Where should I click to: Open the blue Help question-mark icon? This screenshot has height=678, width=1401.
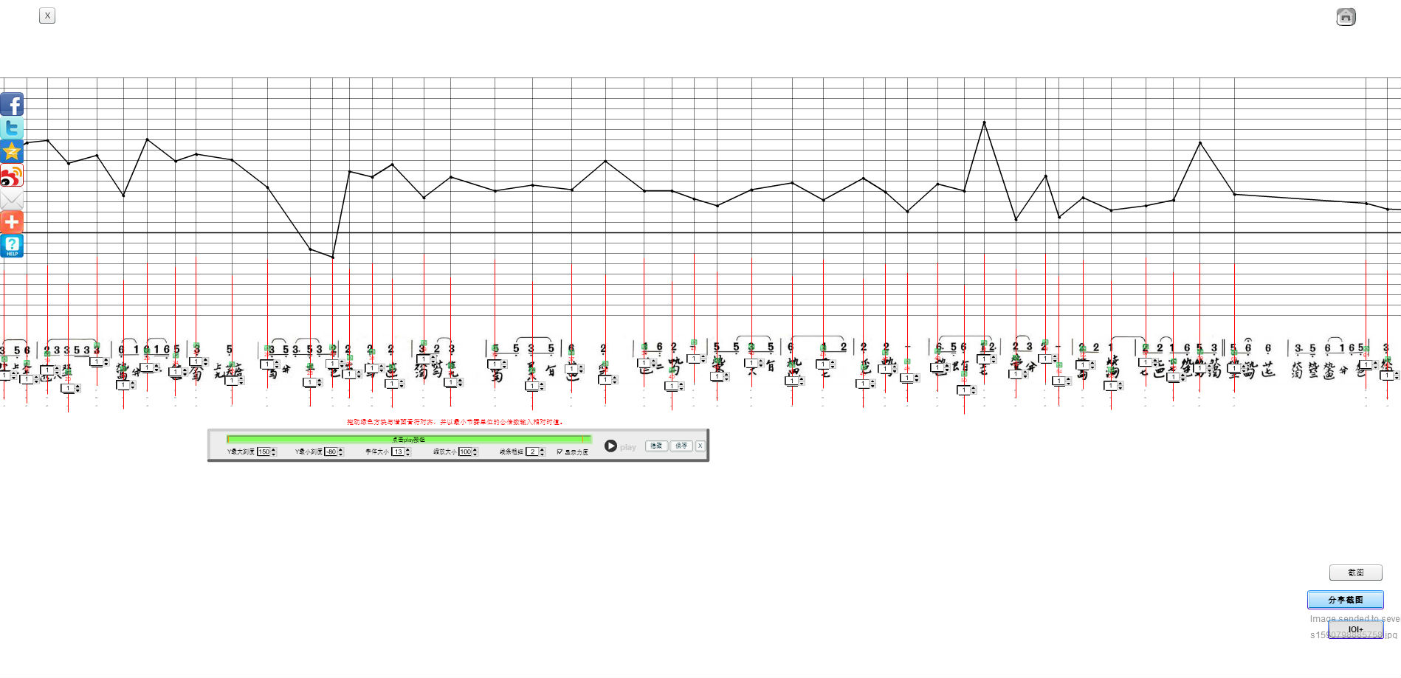(x=12, y=246)
